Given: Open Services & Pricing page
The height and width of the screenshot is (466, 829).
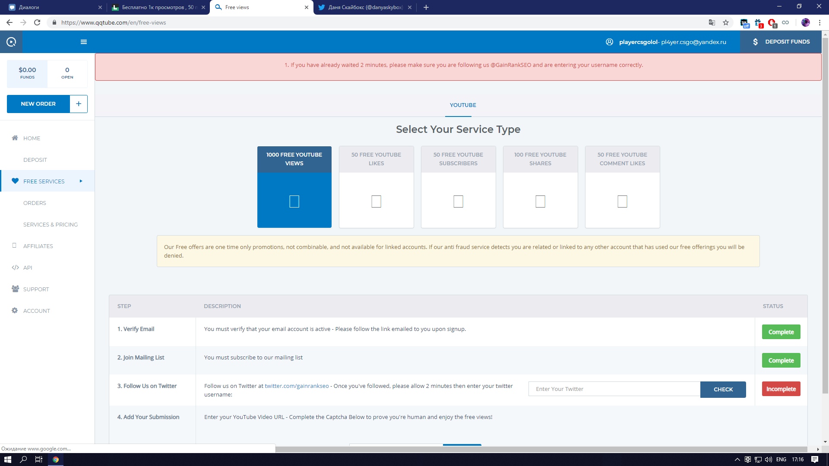Looking at the screenshot, I should point(51,224).
